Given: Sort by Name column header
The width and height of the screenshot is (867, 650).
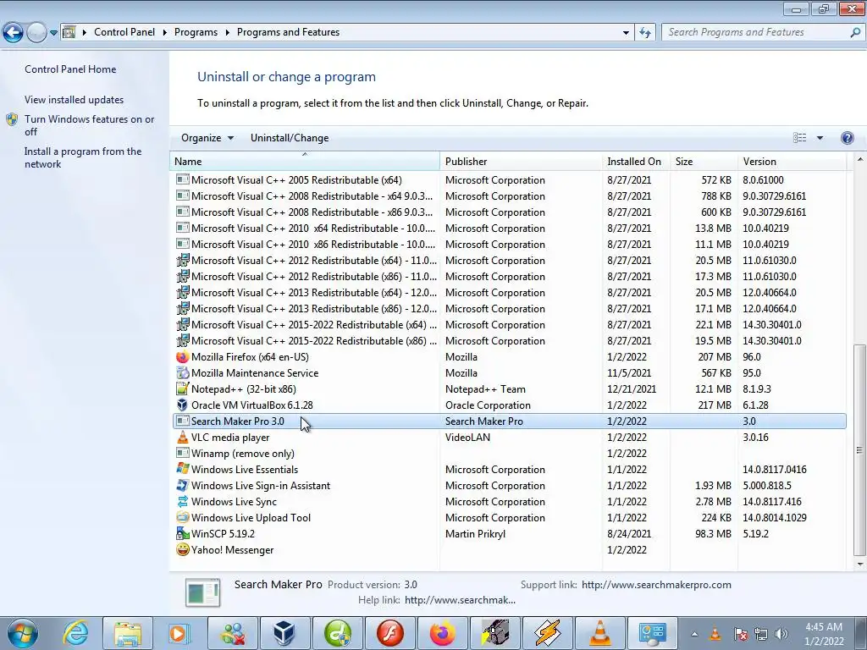Looking at the screenshot, I should (305, 162).
